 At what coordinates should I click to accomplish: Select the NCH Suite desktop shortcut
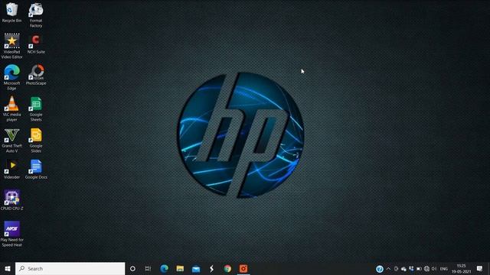[36, 44]
